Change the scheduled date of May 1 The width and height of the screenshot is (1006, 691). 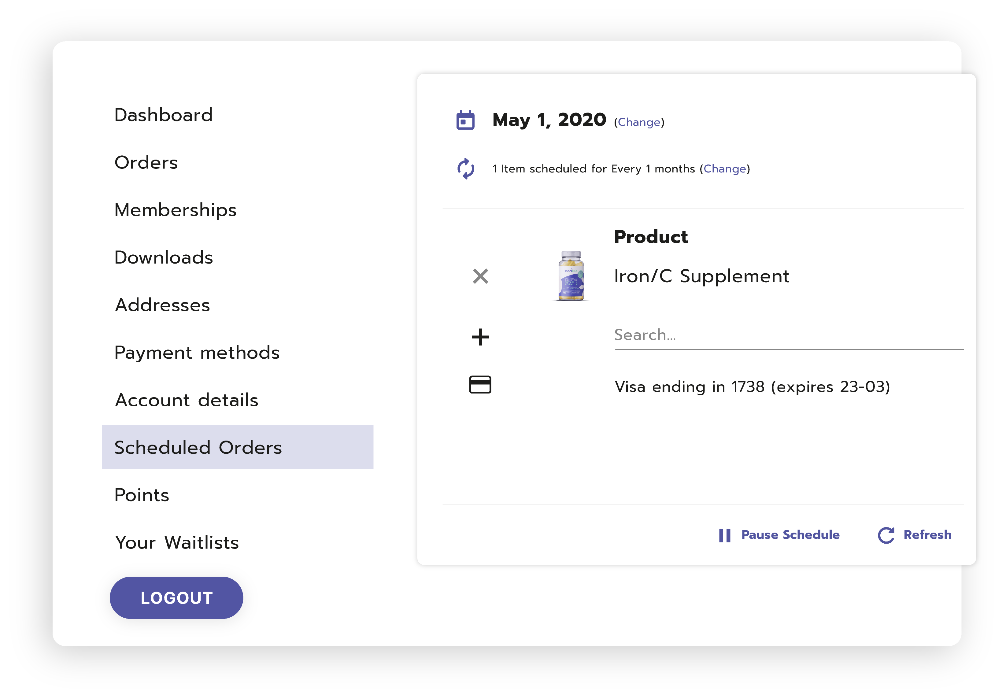639,123
